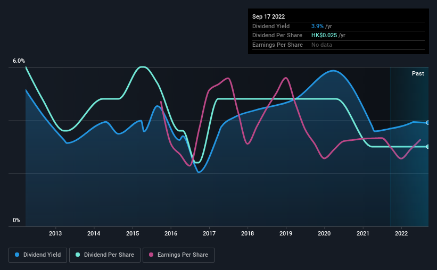The height and width of the screenshot is (270, 437).
Task: Click the blue Dividend Yield legend dot
Action: (x=17, y=255)
